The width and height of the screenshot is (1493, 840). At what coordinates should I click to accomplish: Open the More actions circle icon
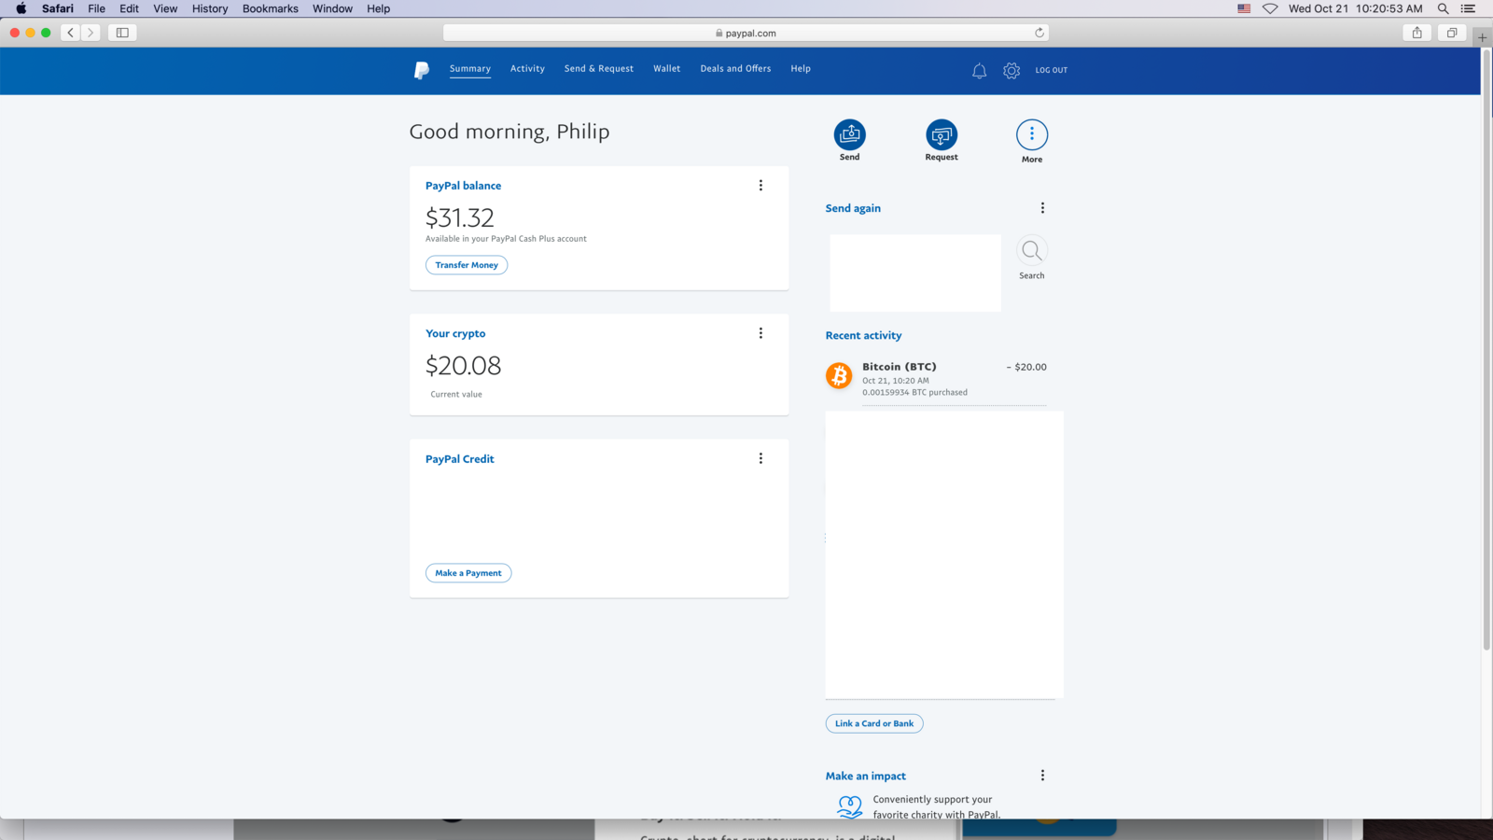[1032, 134]
